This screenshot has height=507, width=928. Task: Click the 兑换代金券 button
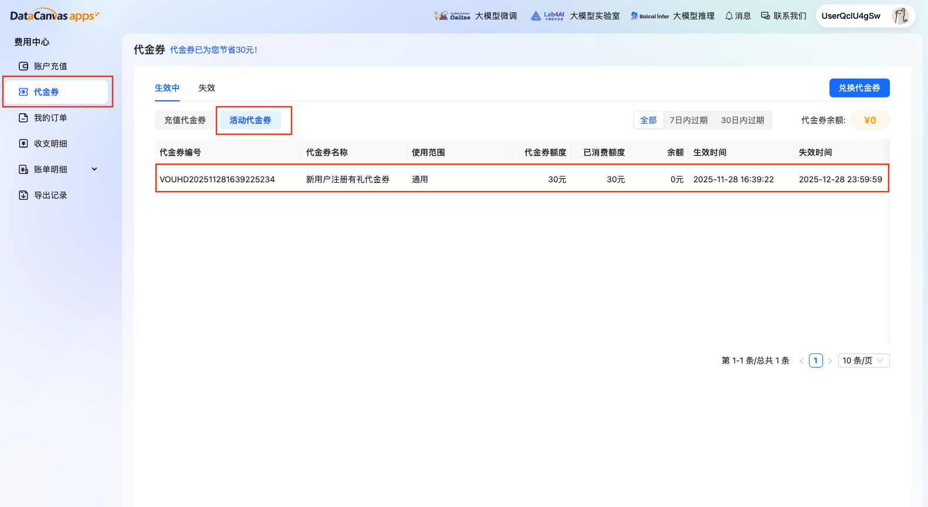tap(859, 88)
